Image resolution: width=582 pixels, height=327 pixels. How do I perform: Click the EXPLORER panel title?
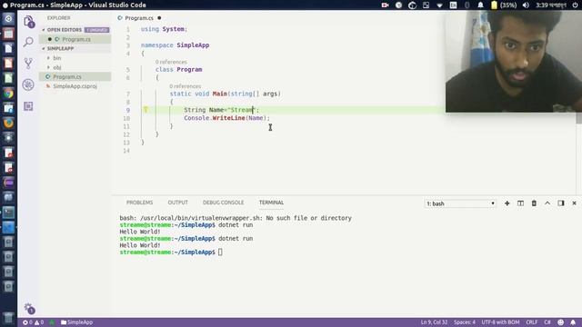click(58, 18)
